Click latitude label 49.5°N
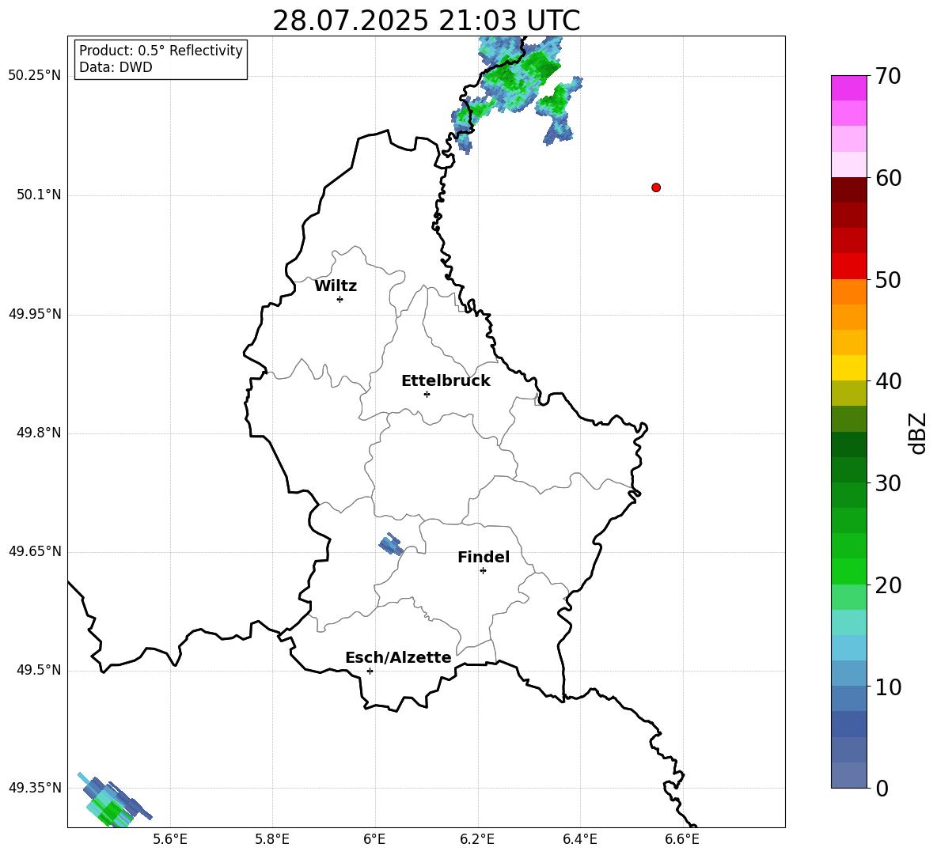Screen dimensions: 937x855 point(39,670)
